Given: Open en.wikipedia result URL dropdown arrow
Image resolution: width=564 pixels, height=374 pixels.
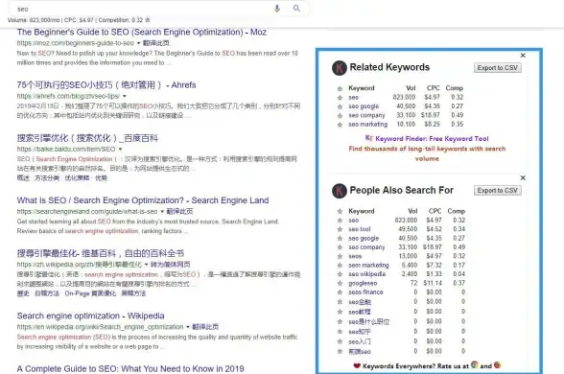Looking at the screenshot, I should [x=188, y=327].
